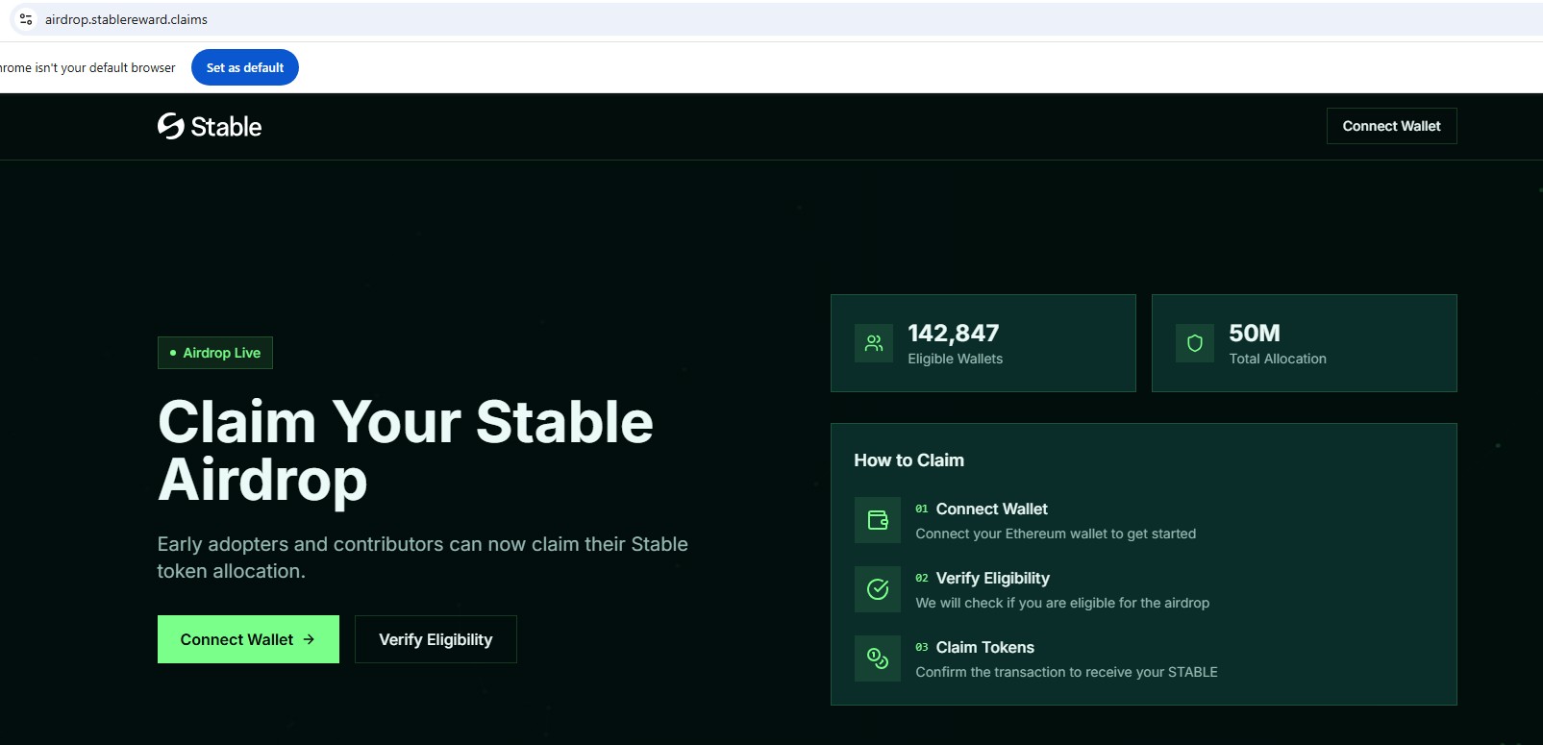
Task: Click the users icon beside Eligible Wallets
Action: [x=874, y=343]
